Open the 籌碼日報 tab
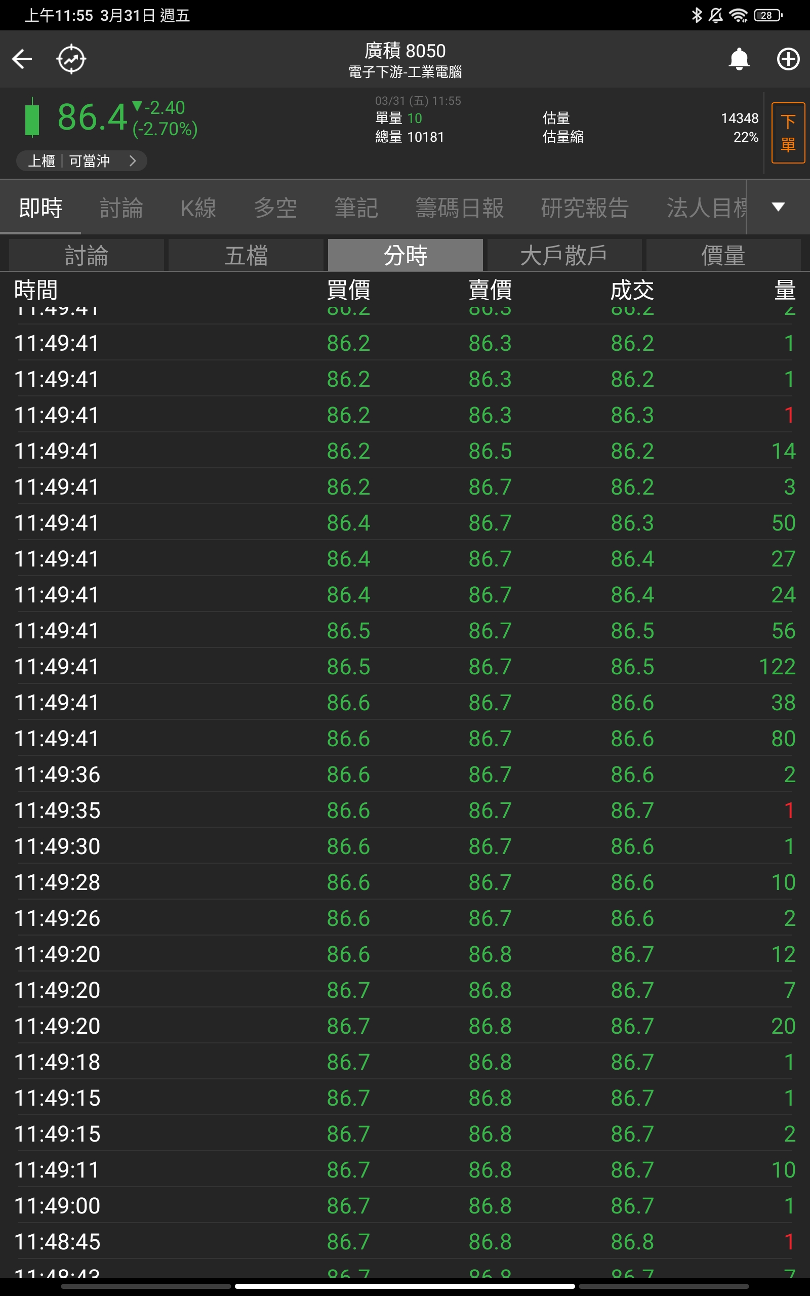810x1296 pixels. pyautogui.click(x=459, y=208)
